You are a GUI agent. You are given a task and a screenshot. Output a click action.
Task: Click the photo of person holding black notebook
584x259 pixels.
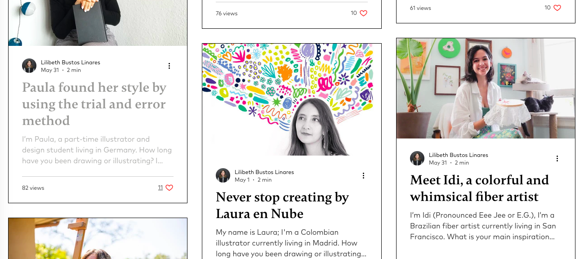[98, 23]
